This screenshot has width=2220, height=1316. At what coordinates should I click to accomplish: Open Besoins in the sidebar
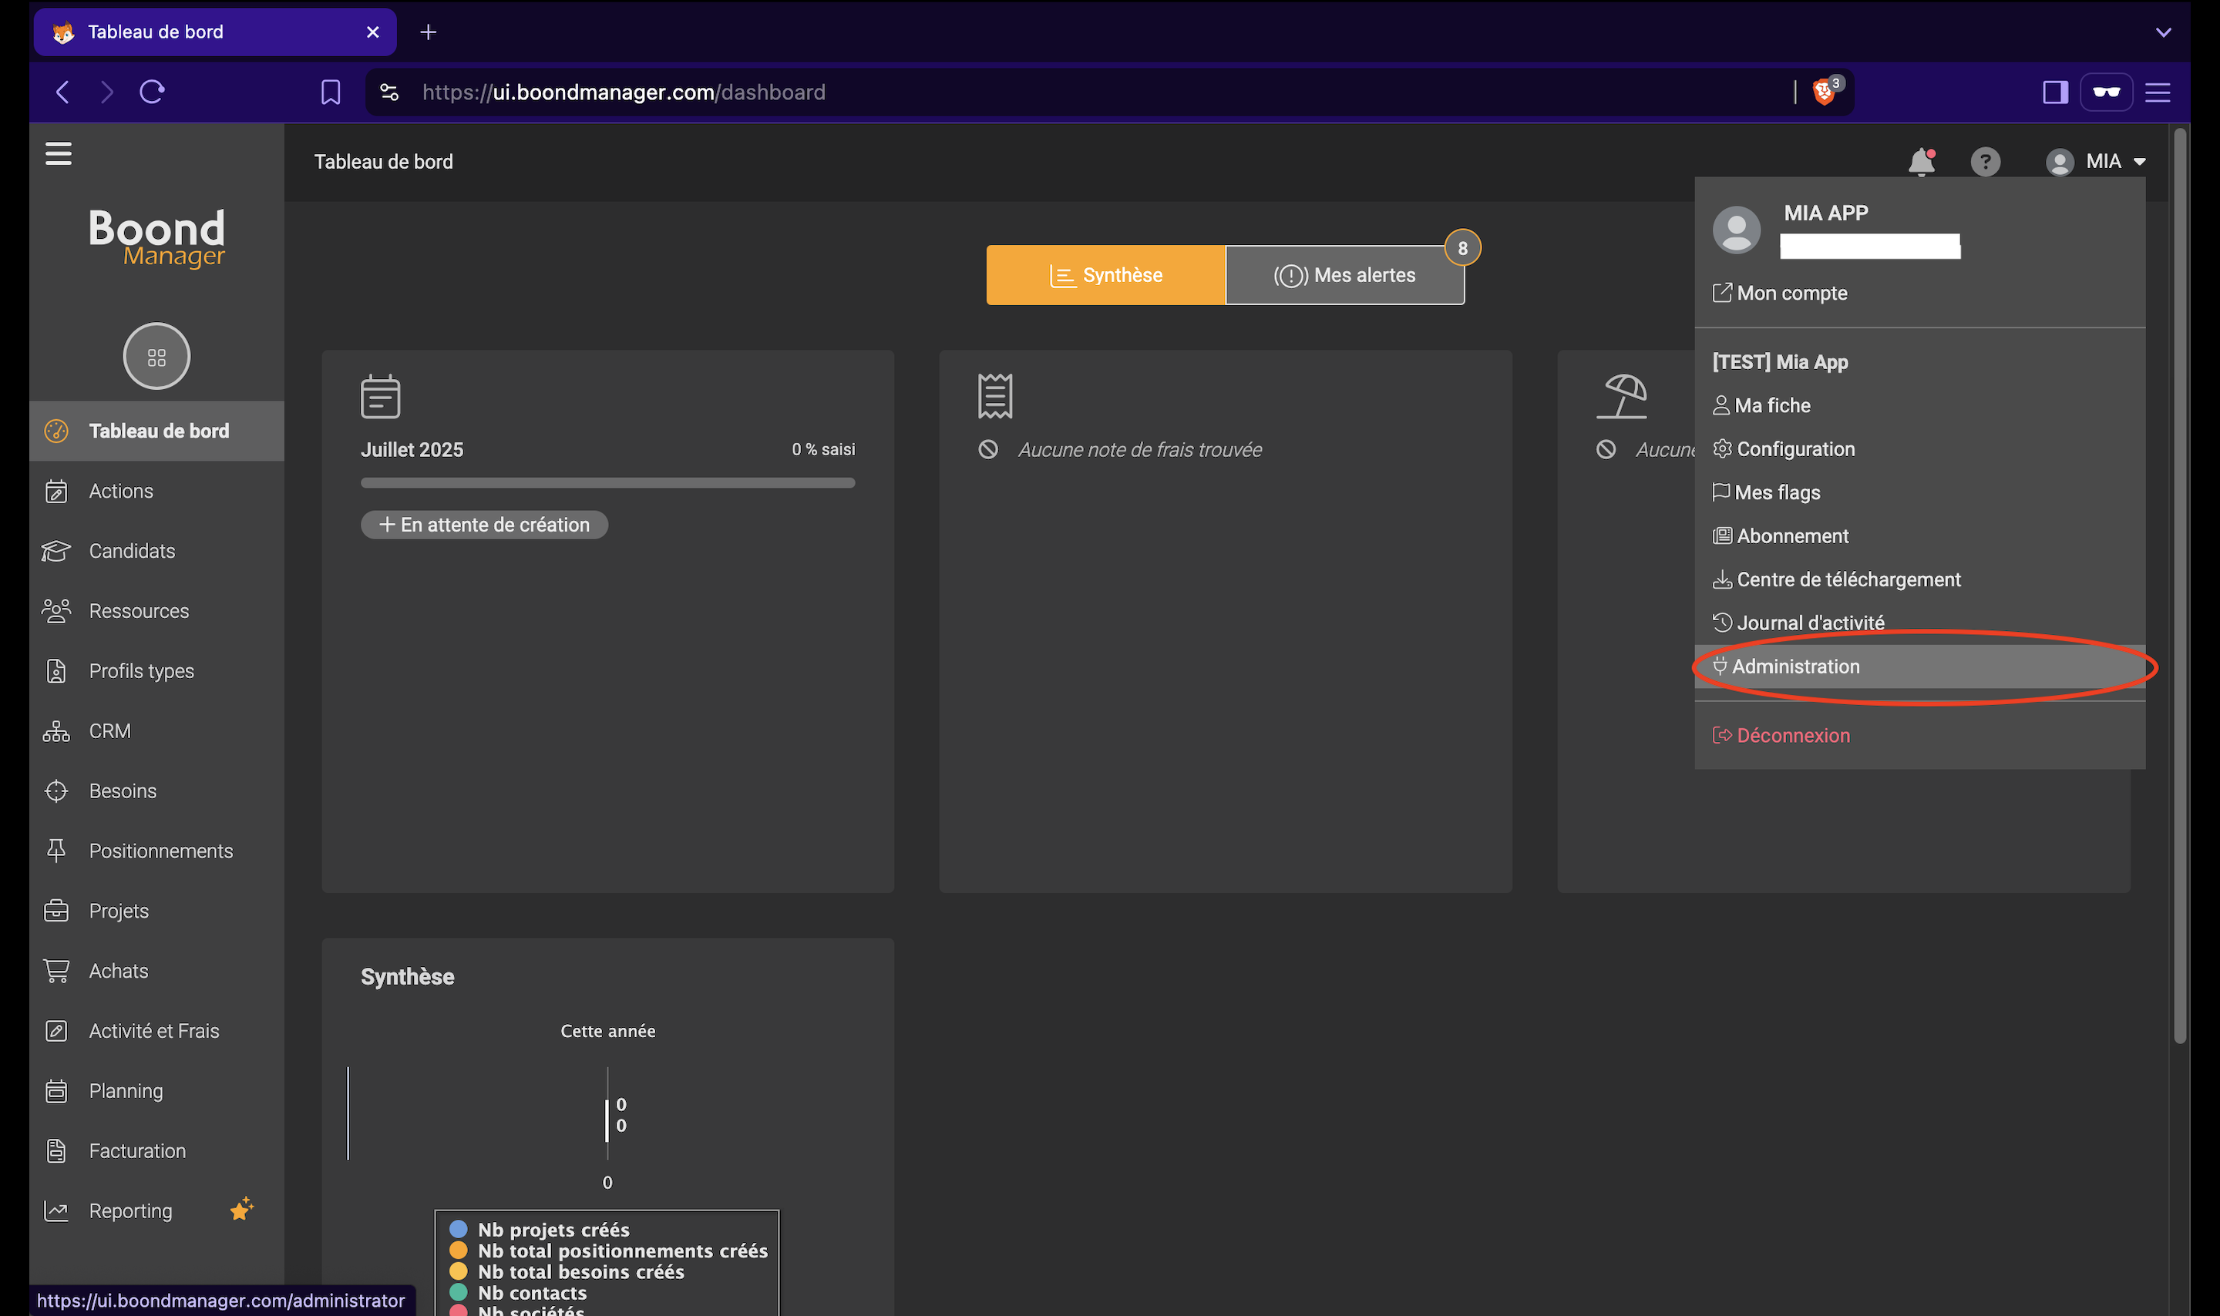point(156,791)
